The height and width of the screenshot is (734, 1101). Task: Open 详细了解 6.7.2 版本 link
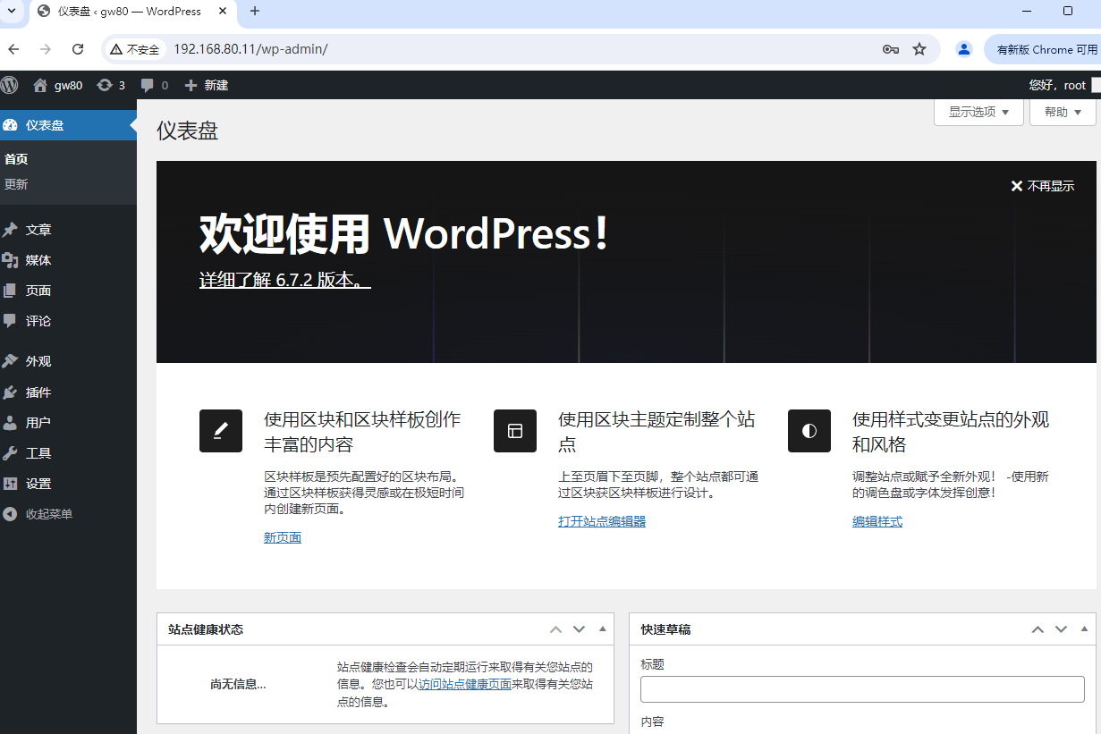(x=284, y=280)
